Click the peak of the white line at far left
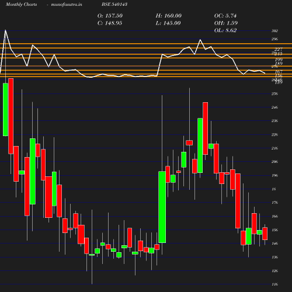Image resolution: width=292 pixels, height=292 pixels. coord(5,30)
